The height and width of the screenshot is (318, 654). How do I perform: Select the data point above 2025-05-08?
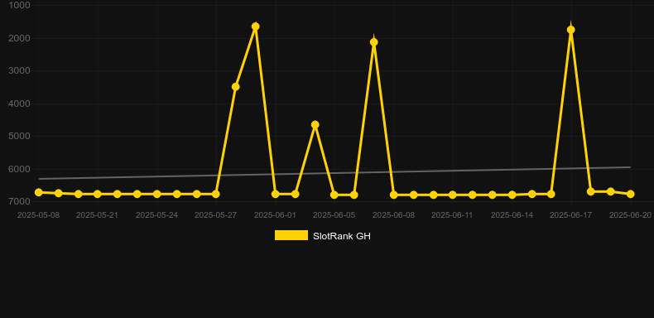[39, 192]
